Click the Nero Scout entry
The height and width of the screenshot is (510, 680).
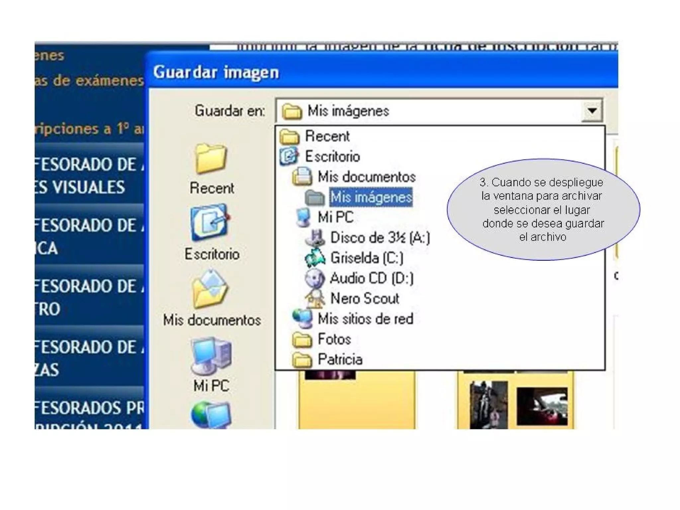[x=364, y=298]
